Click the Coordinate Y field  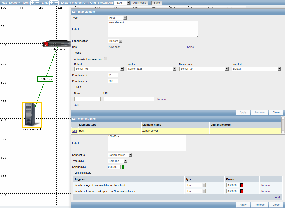[x=113, y=81]
